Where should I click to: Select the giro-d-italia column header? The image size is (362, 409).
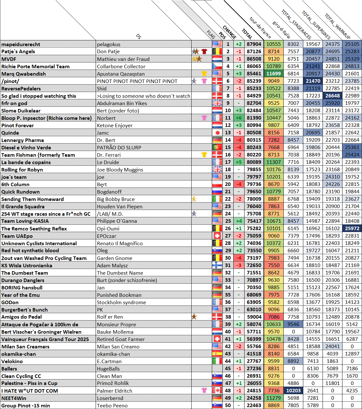281,29
